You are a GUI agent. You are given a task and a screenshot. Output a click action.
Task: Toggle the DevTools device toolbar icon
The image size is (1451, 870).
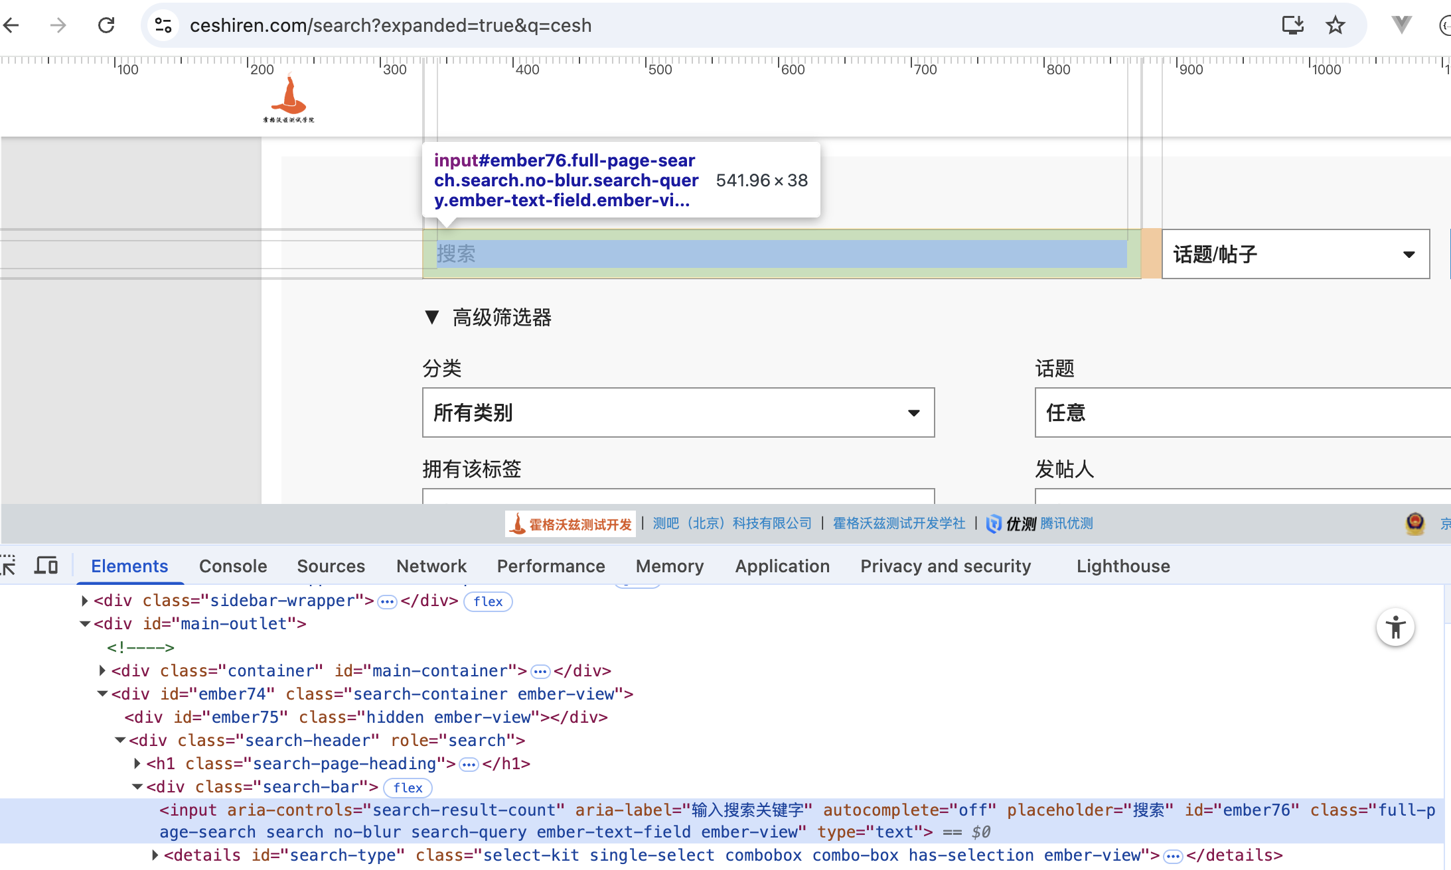point(46,566)
